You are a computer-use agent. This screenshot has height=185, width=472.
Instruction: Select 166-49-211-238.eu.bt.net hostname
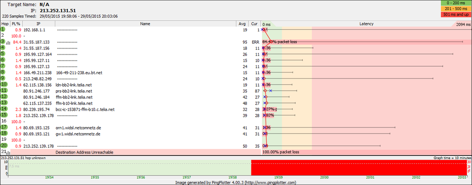click(x=79, y=72)
